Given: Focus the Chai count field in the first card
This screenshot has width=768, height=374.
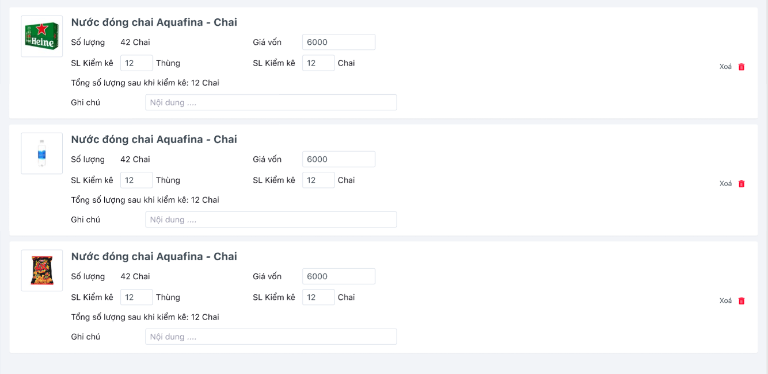Looking at the screenshot, I should click(x=318, y=63).
